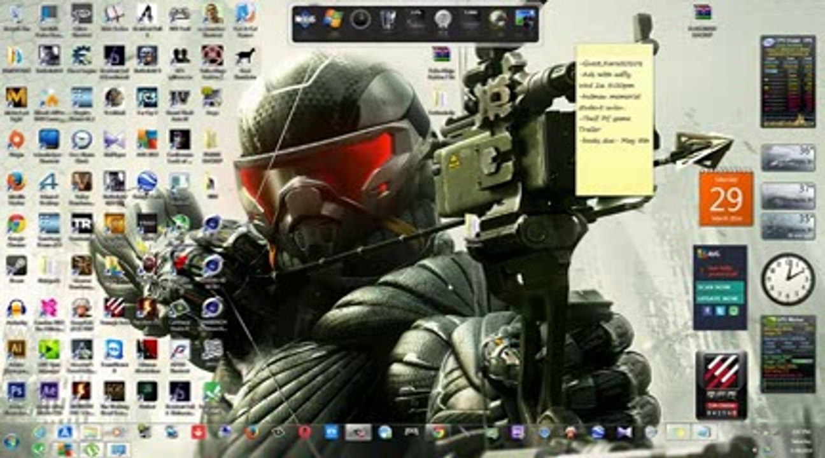
Task: Switch to Firefox on the taskbar
Action: (251, 433)
